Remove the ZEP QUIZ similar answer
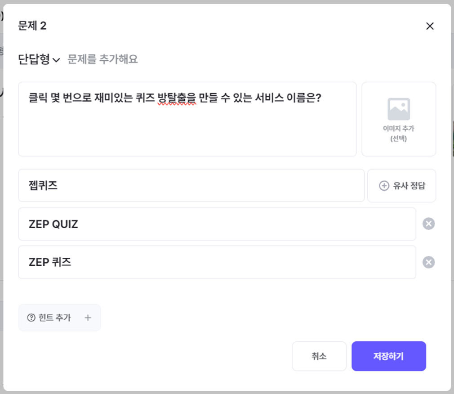The height and width of the screenshot is (394, 454). 428,224
